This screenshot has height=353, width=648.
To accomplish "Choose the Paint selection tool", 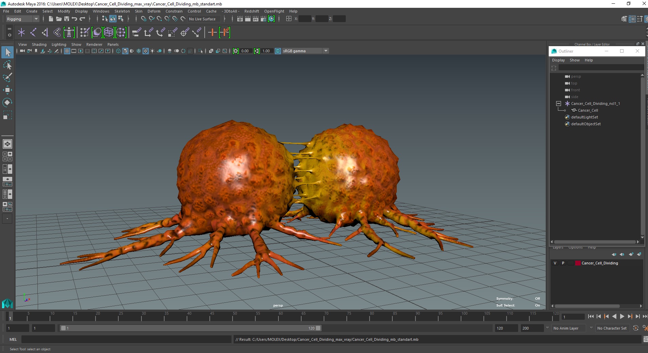I will (x=7, y=77).
